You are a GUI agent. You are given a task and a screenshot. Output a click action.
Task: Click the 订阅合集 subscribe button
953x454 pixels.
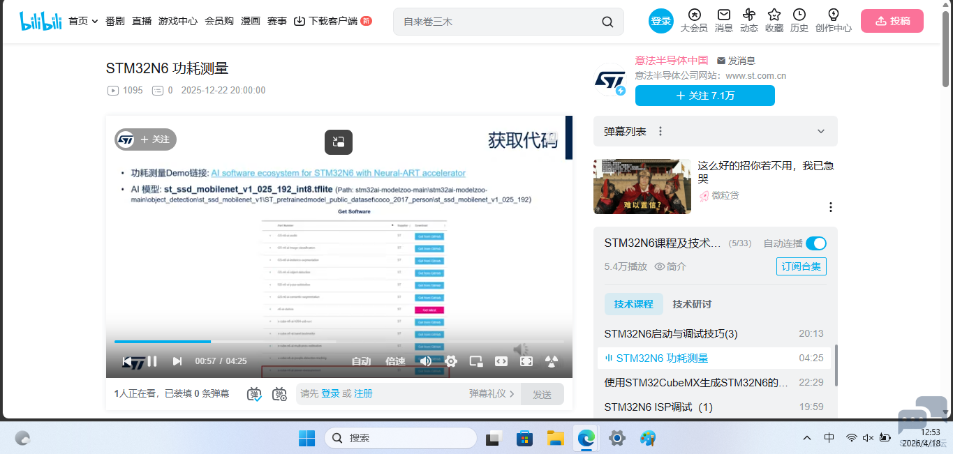tap(801, 266)
